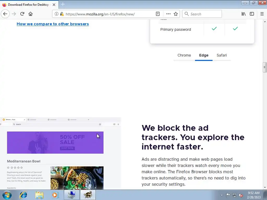
Task: Click the scrollbar down arrow
Action: pos(265,187)
